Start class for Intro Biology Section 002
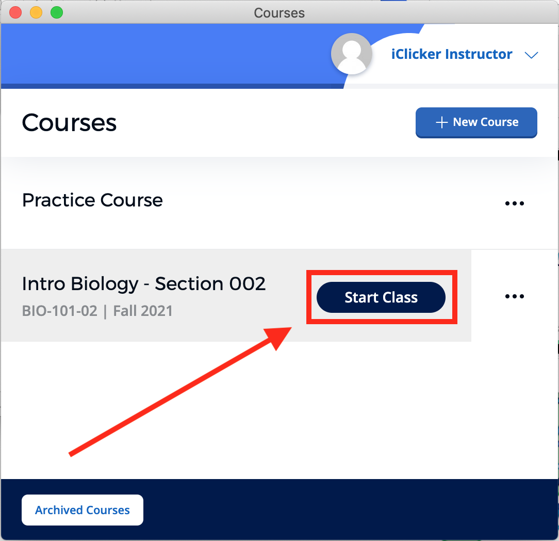Screen dimensions: 559x541 (x=381, y=297)
